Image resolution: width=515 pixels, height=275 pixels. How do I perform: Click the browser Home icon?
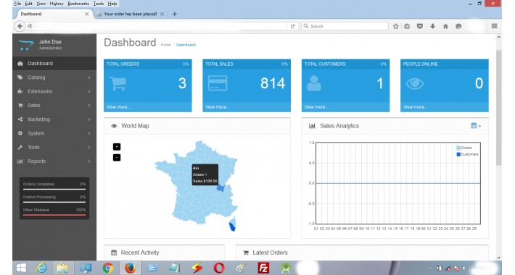point(445,26)
